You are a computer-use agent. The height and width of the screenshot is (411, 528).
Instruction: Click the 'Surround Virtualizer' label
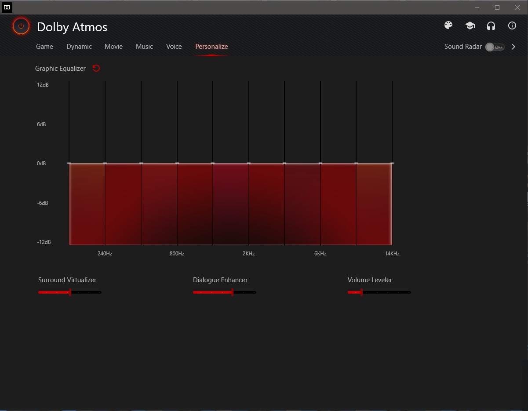tap(67, 280)
